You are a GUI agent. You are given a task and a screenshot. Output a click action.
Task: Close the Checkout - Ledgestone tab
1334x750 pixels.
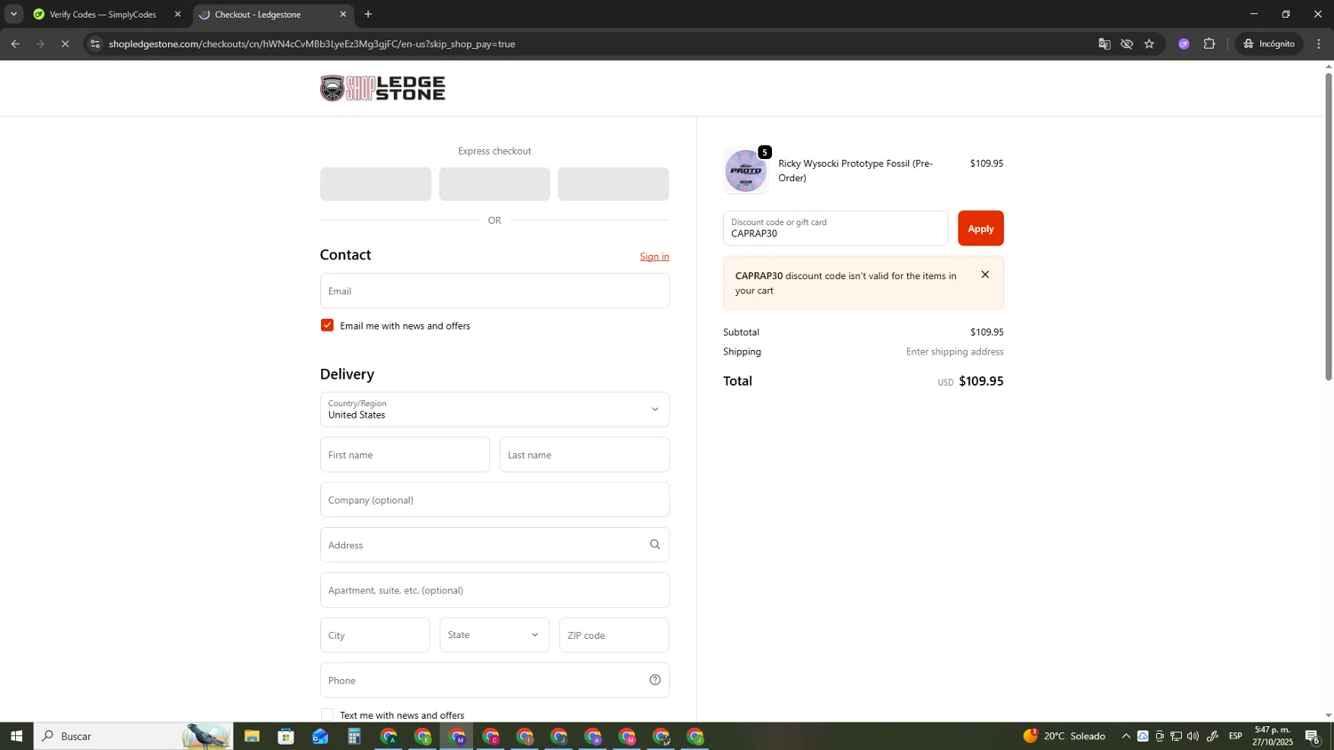[x=343, y=14]
